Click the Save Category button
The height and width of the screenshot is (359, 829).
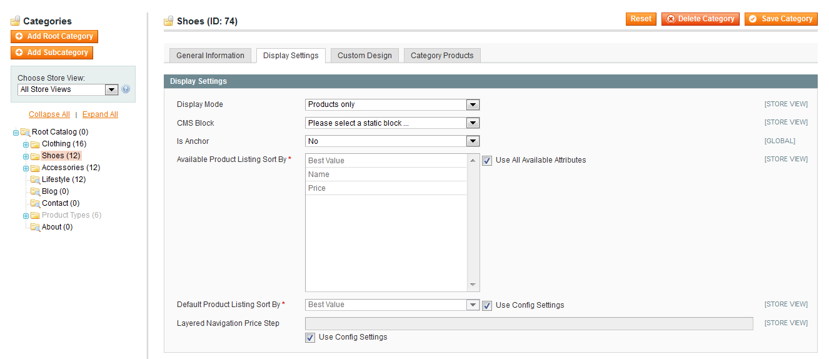point(781,19)
